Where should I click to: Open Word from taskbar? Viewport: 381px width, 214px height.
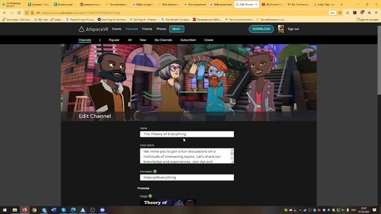pos(54,210)
